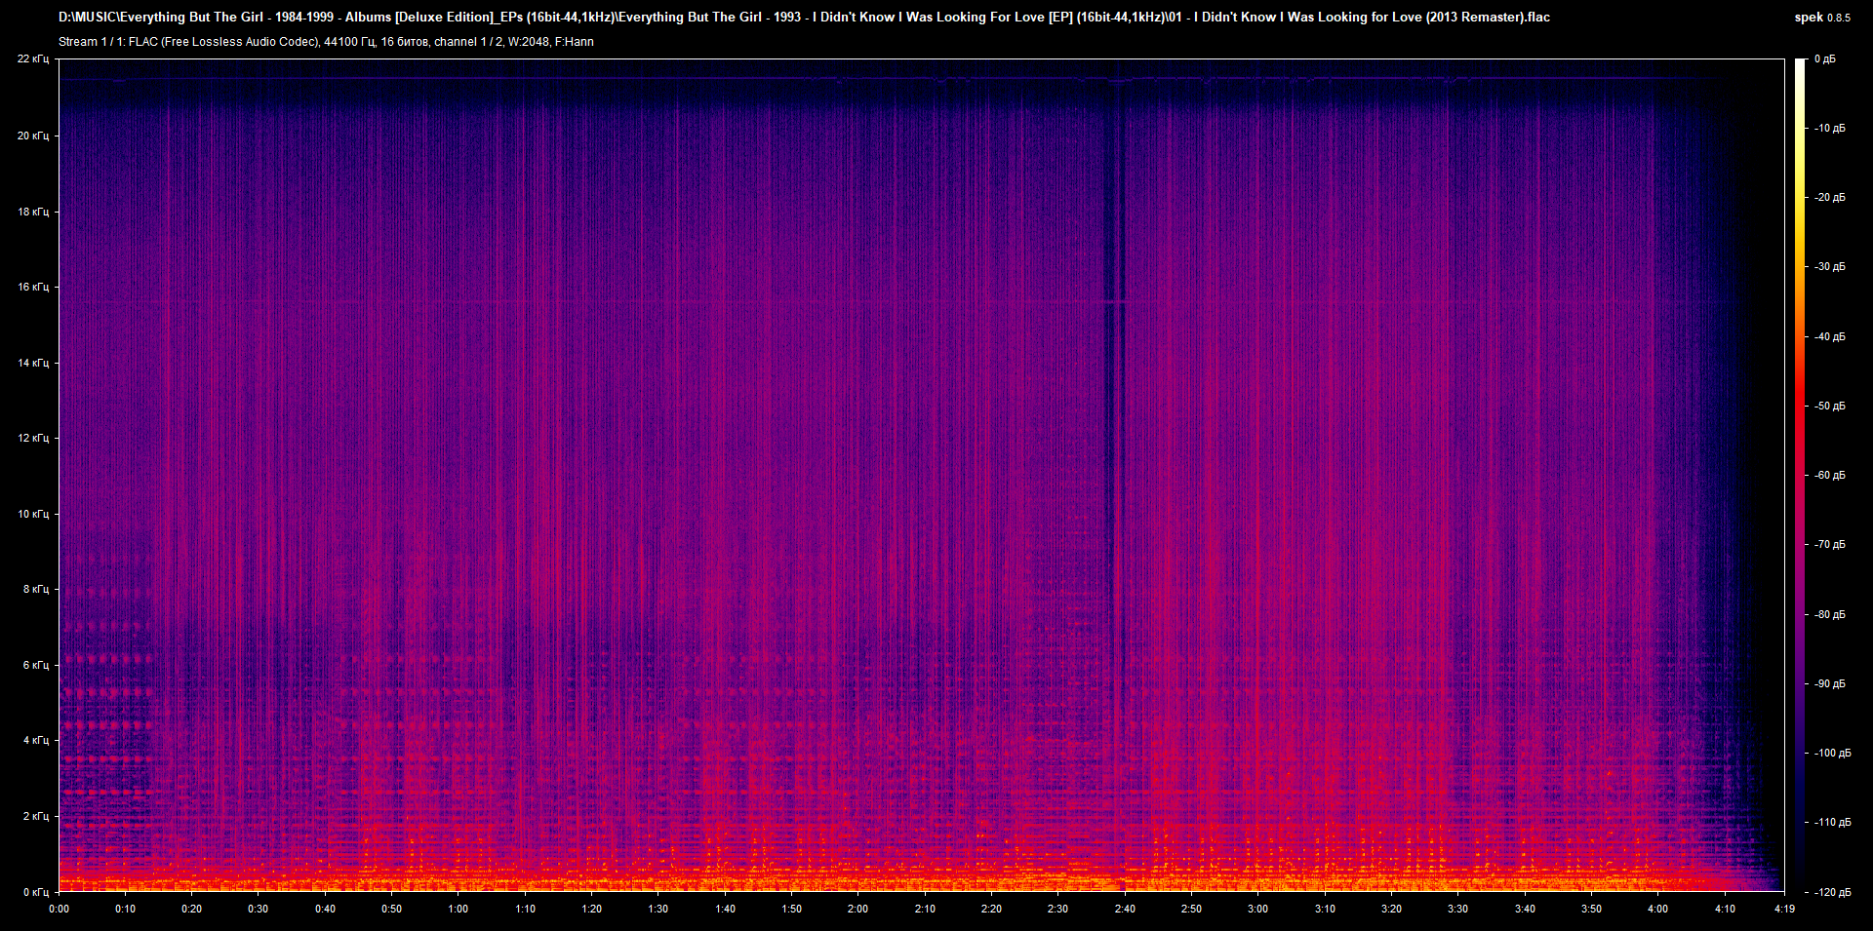Click the '16 кГц' frequency axis label

[x=33, y=287]
